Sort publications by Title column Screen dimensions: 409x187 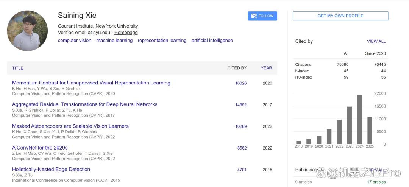coord(18,68)
